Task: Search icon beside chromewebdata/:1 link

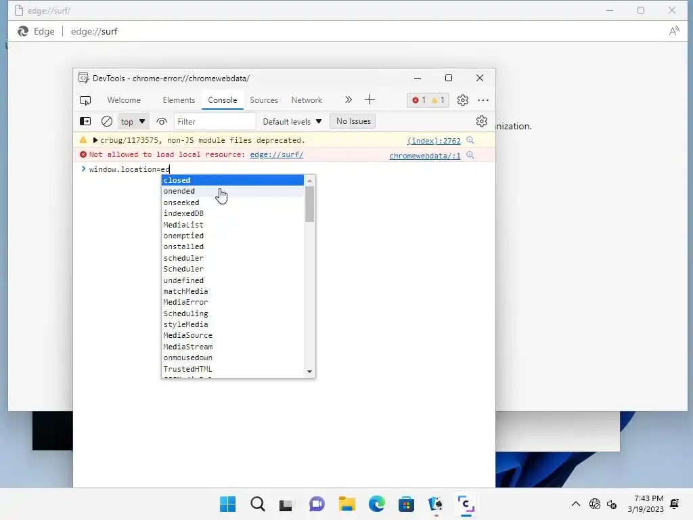Action: coord(470,155)
